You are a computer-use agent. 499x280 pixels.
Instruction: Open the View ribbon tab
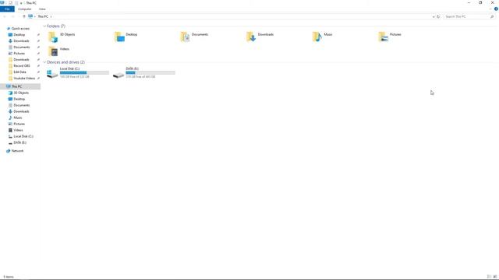pos(42,9)
